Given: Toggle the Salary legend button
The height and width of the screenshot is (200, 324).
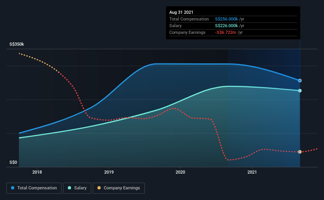Looking at the screenshot, I should click(77, 188).
